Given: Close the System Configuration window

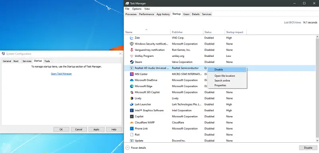Looking at the screenshot, I should [x=120, y=54].
